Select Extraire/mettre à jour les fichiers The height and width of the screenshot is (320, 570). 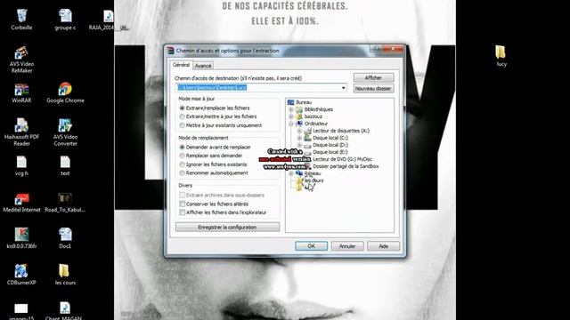tap(217, 116)
